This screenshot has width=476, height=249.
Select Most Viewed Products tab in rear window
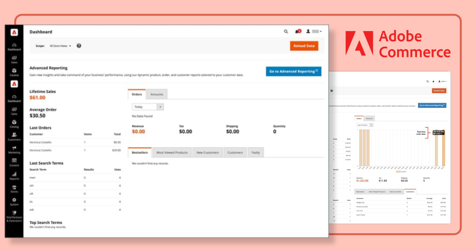tap(377, 192)
